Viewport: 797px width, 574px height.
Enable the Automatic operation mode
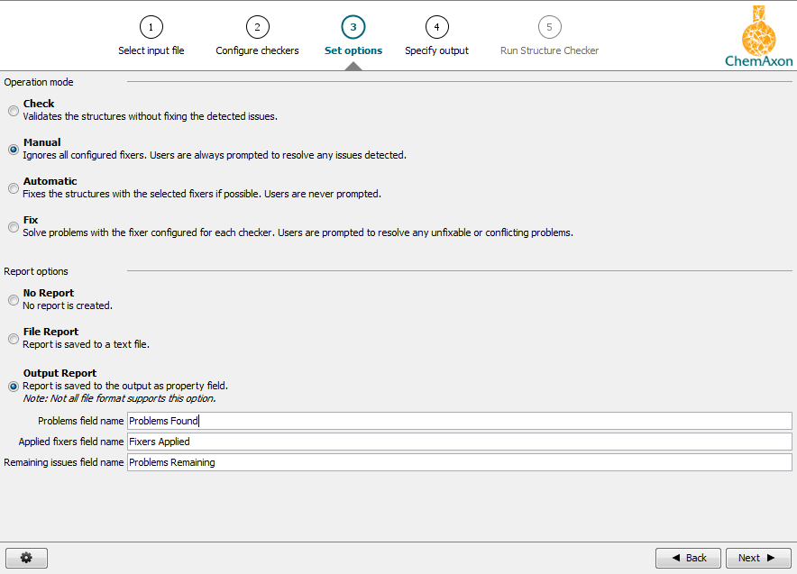(x=13, y=187)
